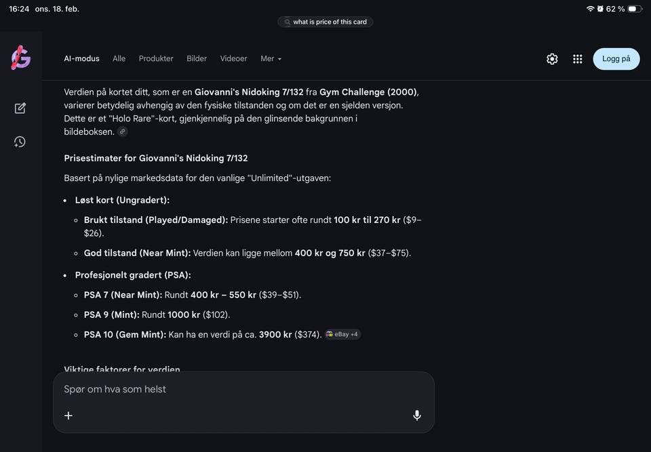Open the AI mode history icon
Image resolution: width=651 pixels, height=452 pixels.
20,142
